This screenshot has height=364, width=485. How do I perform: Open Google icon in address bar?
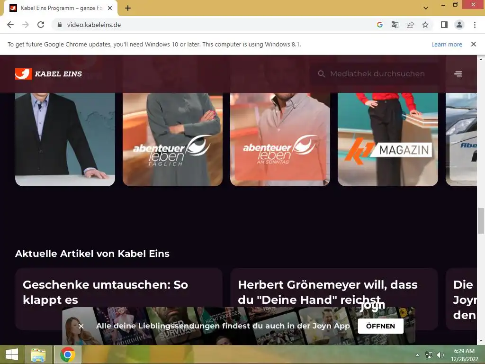click(379, 25)
